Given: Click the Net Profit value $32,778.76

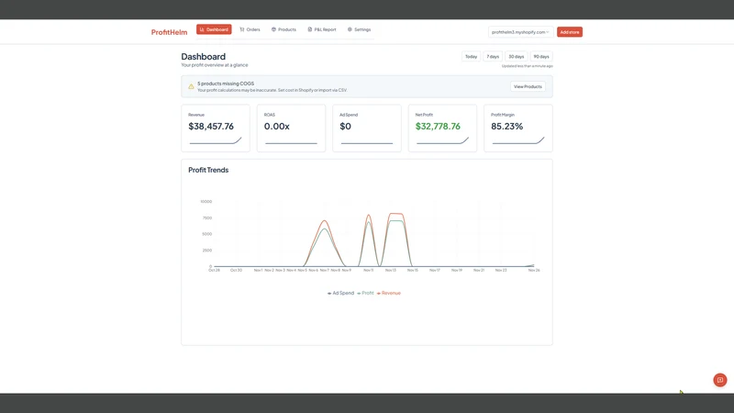Looking at the screenshot, I should (438, 127).
